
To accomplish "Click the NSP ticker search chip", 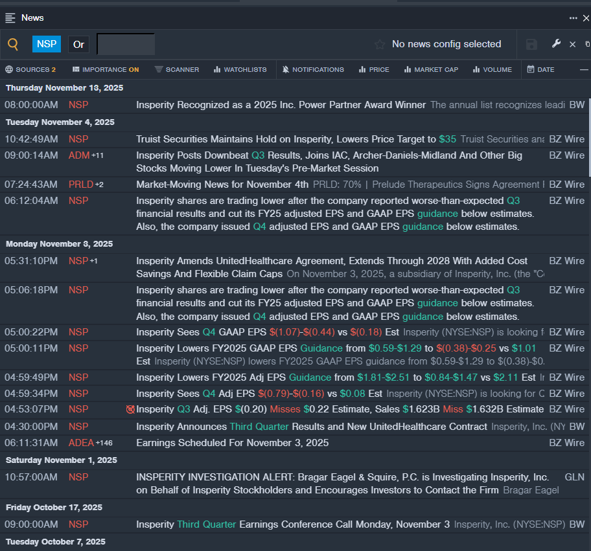I will coord(47,44).
